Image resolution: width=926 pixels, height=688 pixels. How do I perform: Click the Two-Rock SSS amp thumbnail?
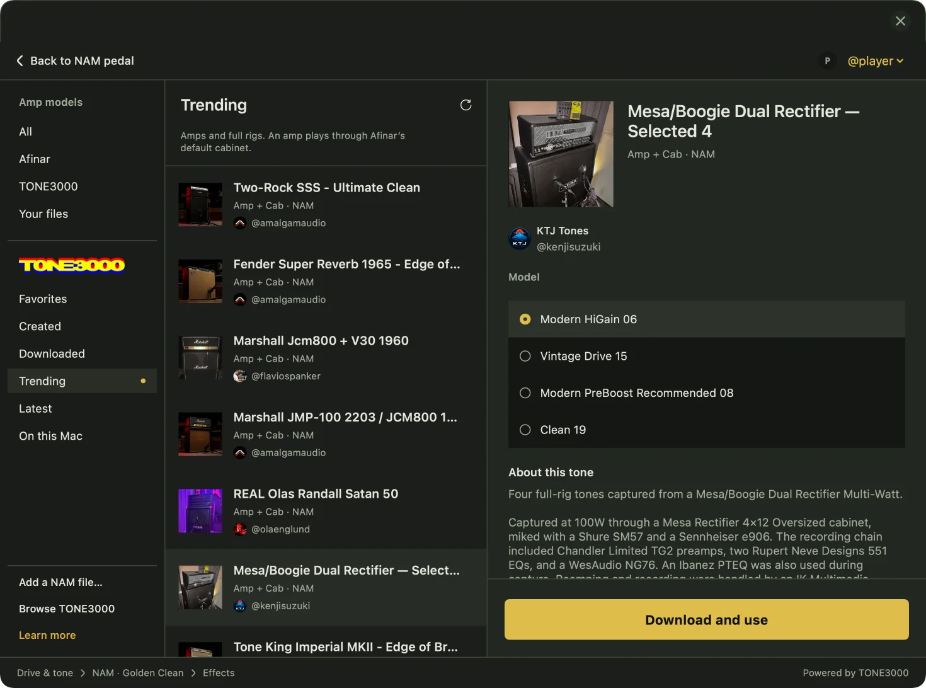coord(200,204)
